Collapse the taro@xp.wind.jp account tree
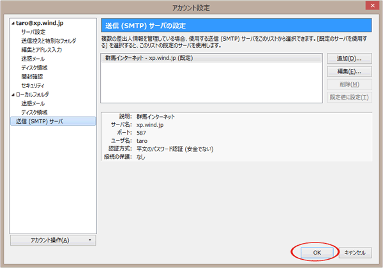This screenshot has width=383, height=268. (13, 24)
